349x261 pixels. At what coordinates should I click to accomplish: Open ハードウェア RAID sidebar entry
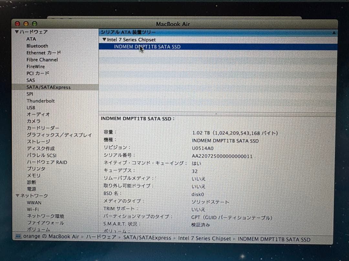click(47, 162)
